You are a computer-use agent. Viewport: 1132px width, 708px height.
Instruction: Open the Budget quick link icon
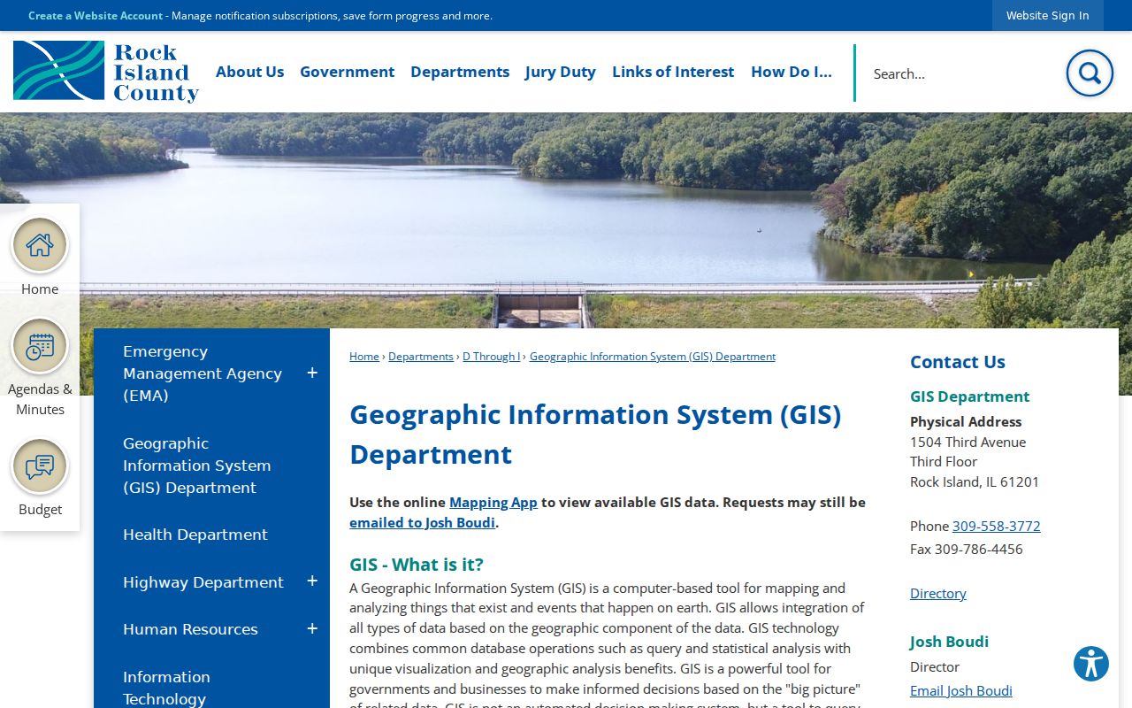pyautogui.click(x=40, y=466)
